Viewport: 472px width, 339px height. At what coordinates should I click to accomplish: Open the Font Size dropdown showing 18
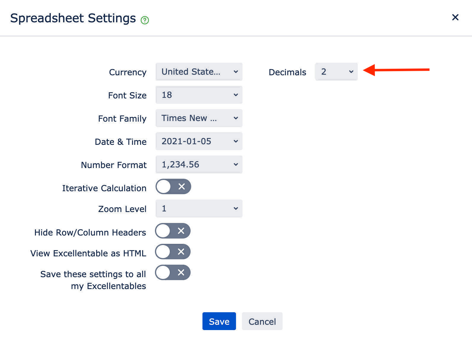point(199,95)
